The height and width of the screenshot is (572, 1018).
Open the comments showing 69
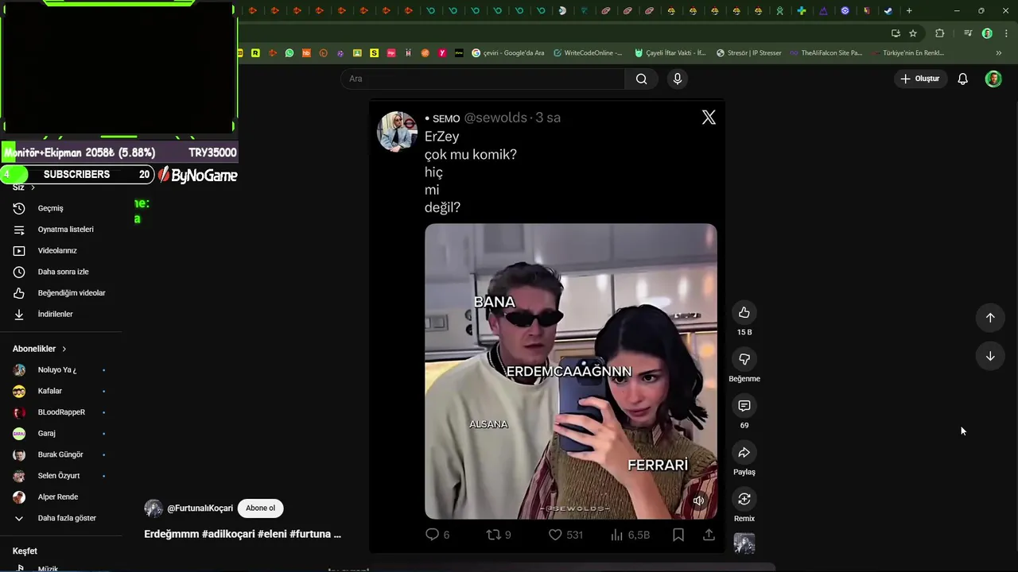tap(744, 406)
